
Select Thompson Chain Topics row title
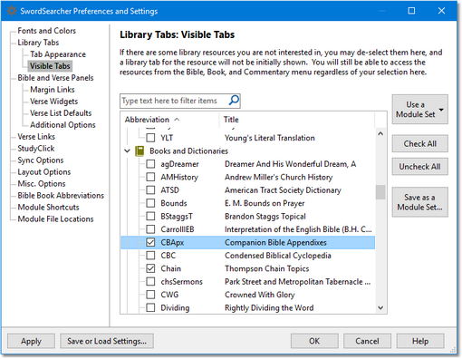point(267,268)
